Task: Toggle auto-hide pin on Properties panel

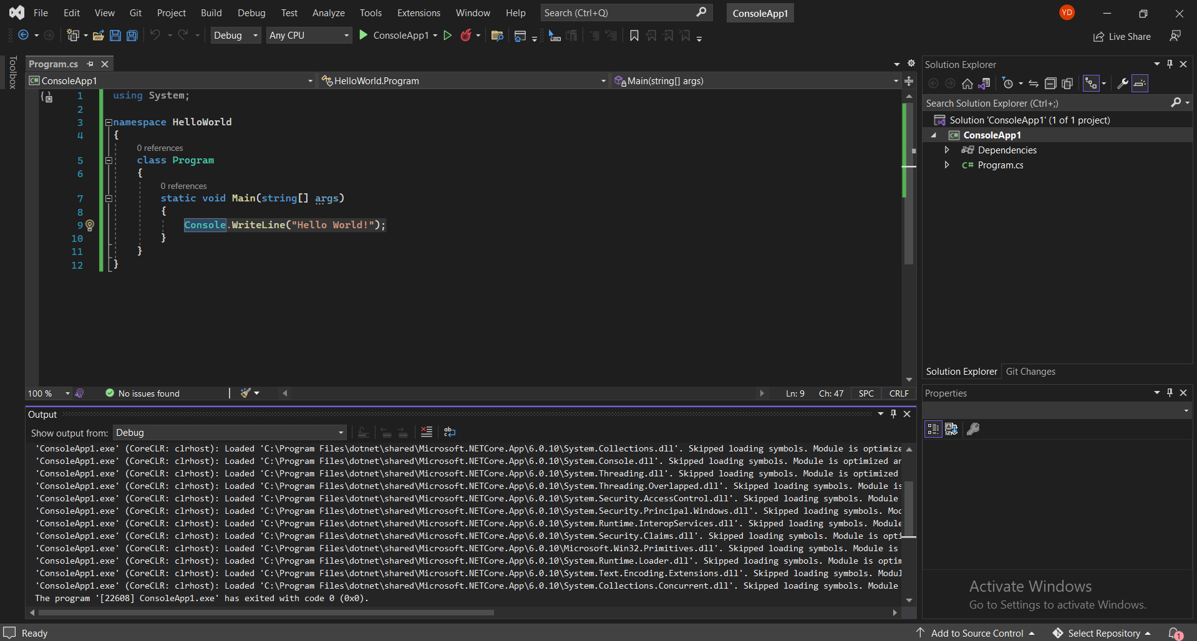Action: point(1170,393)
